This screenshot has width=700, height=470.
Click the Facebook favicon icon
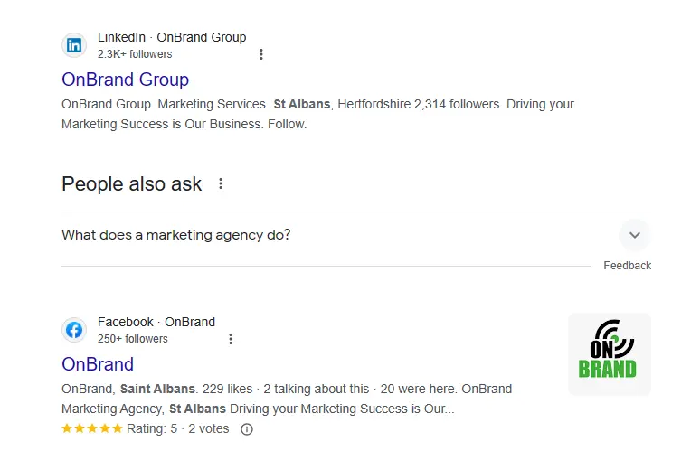74,330
